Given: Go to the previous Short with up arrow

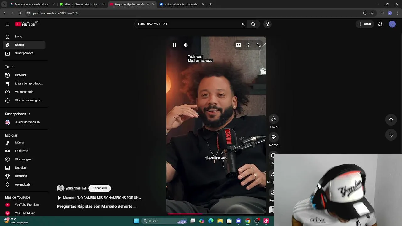Looking at the screenshot, I should 391,120.
